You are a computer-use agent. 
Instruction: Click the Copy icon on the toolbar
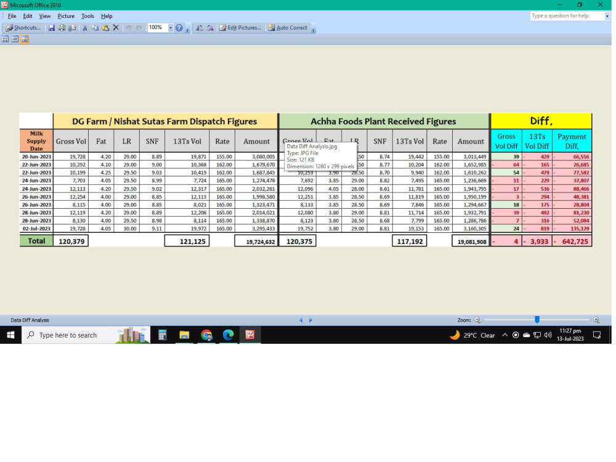pyautogui.click(x=94, y=27)
